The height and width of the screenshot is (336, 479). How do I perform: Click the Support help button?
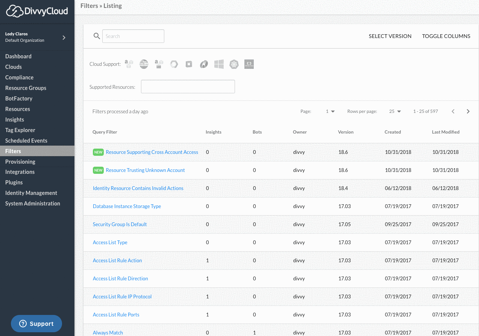click(36, 324)
